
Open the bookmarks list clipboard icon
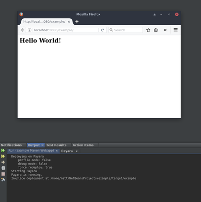(x=156, y=30)
